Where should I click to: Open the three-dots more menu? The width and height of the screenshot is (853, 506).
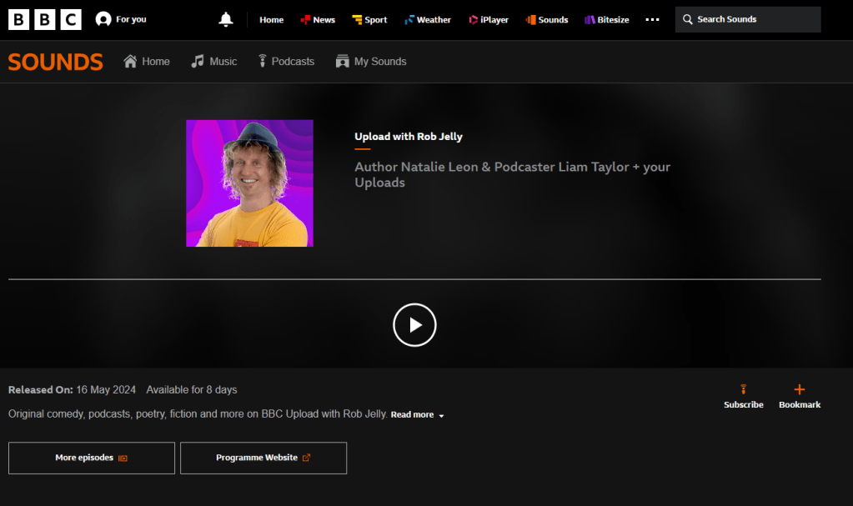coord(652,20)
